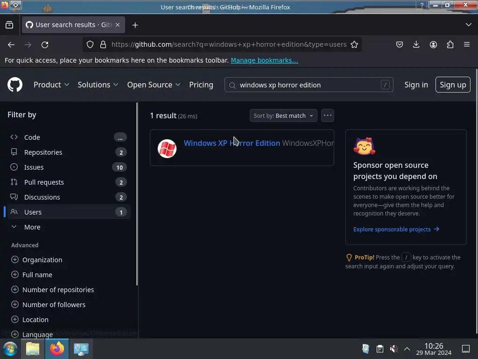The image size is (478, 359).
Task: Click the browser address bar URL
Action: click(229, 44)
